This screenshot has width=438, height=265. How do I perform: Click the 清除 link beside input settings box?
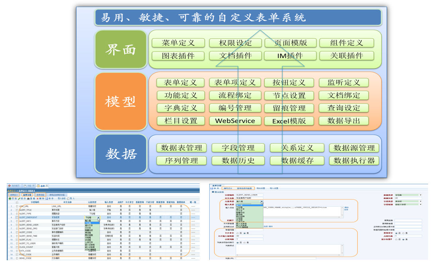click(x=346, y=208)
